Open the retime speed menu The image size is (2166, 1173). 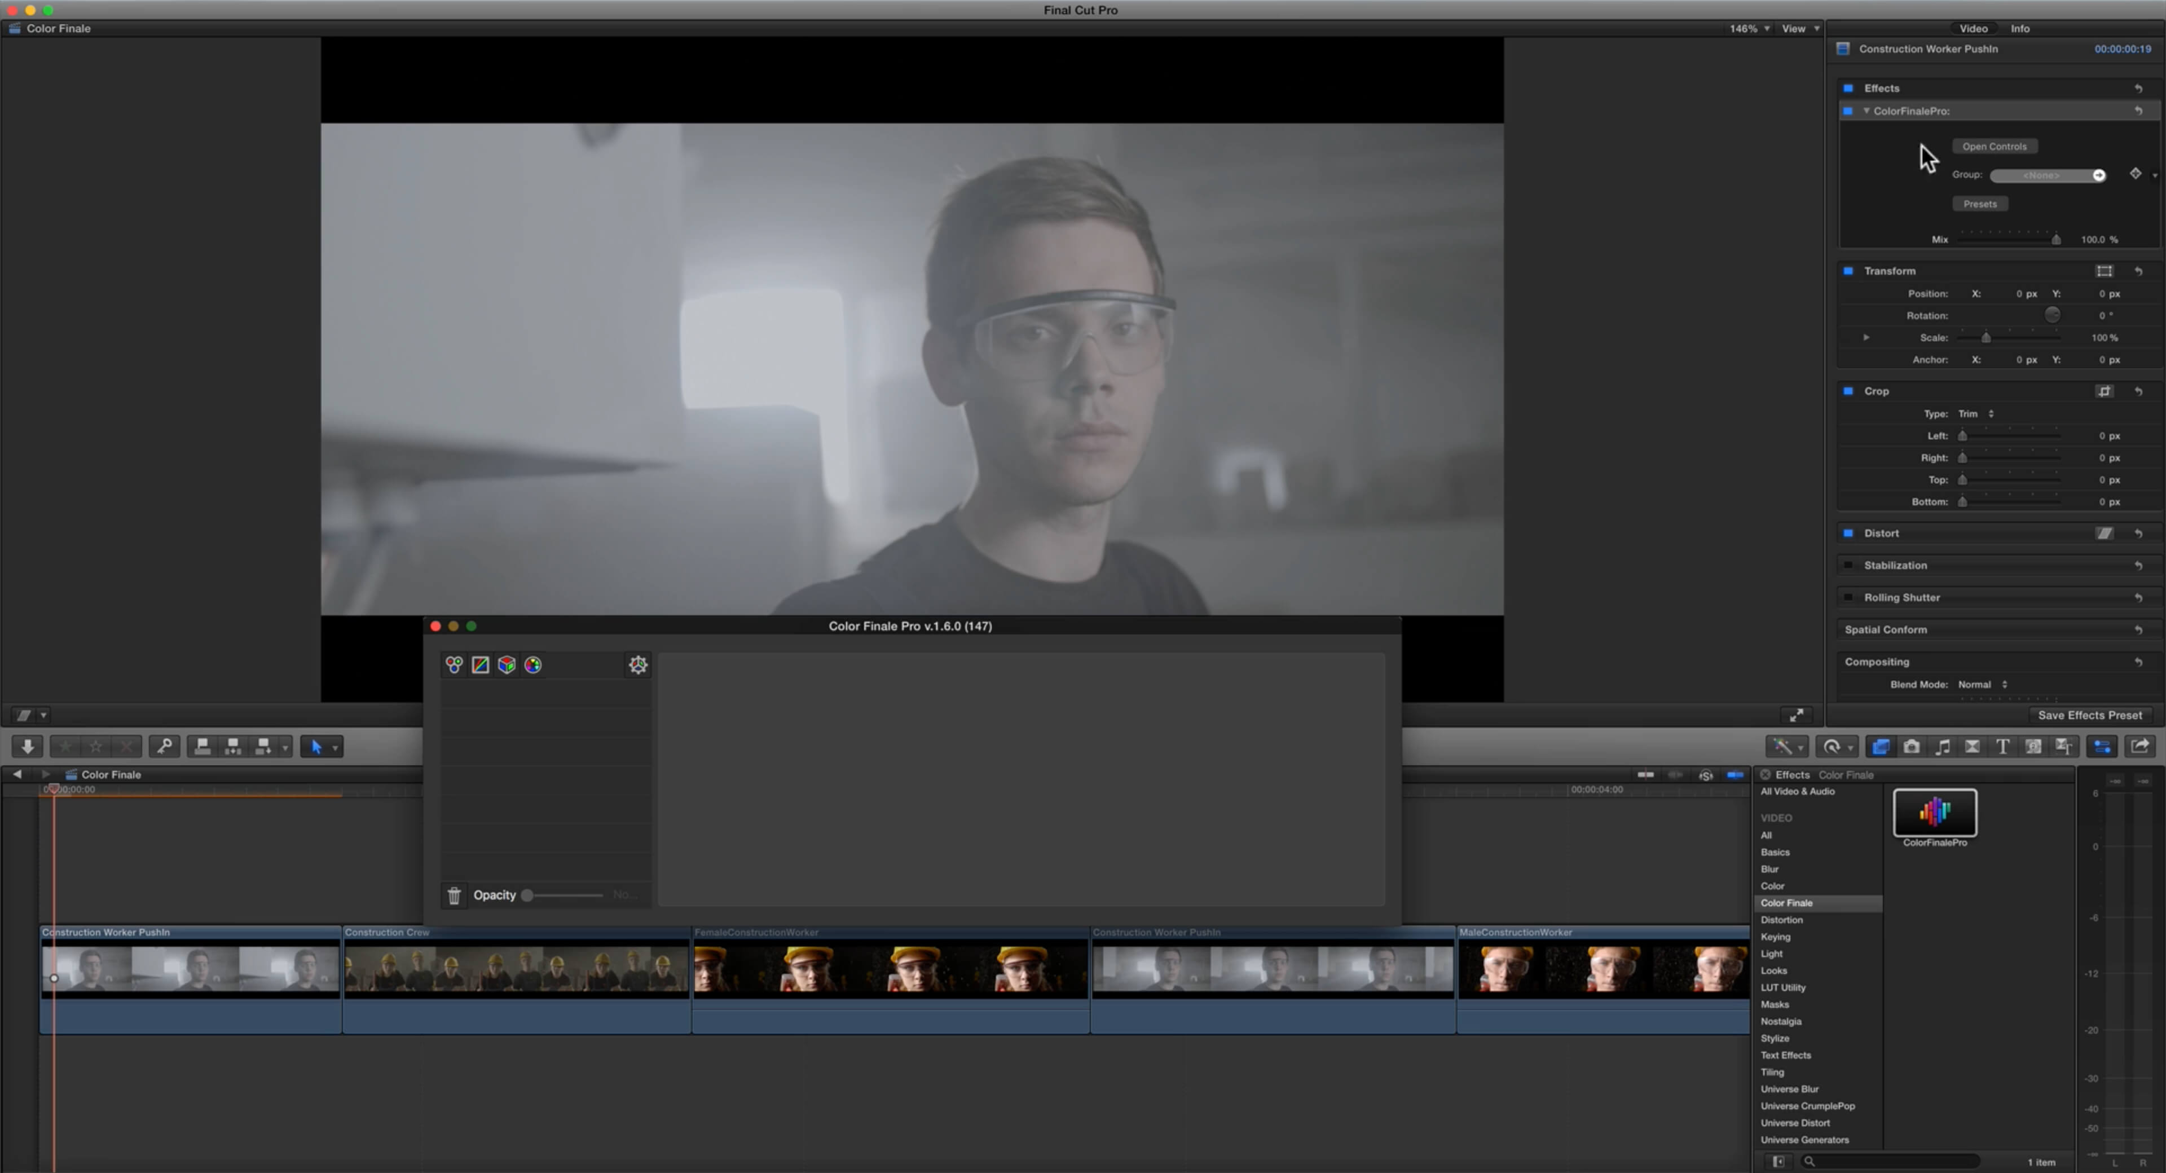pyautogui.click(x=1837, y=747)
